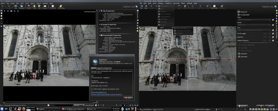278x111 pixels.
Task: Close the About digiKam dialog
Action: [128, 98]
